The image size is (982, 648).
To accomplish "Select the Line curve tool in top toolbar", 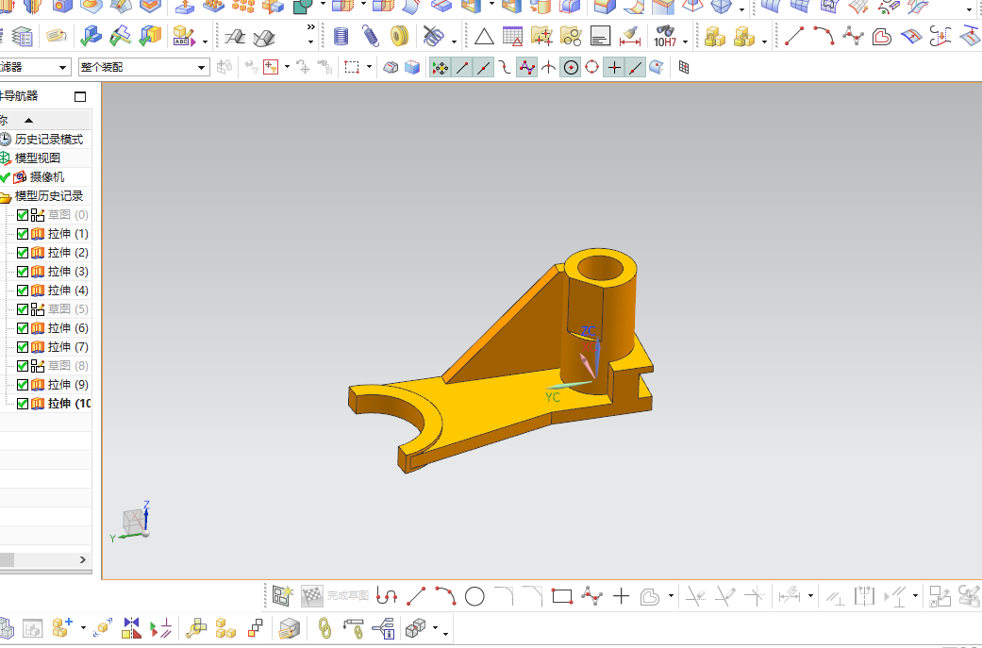I will 794,36.
